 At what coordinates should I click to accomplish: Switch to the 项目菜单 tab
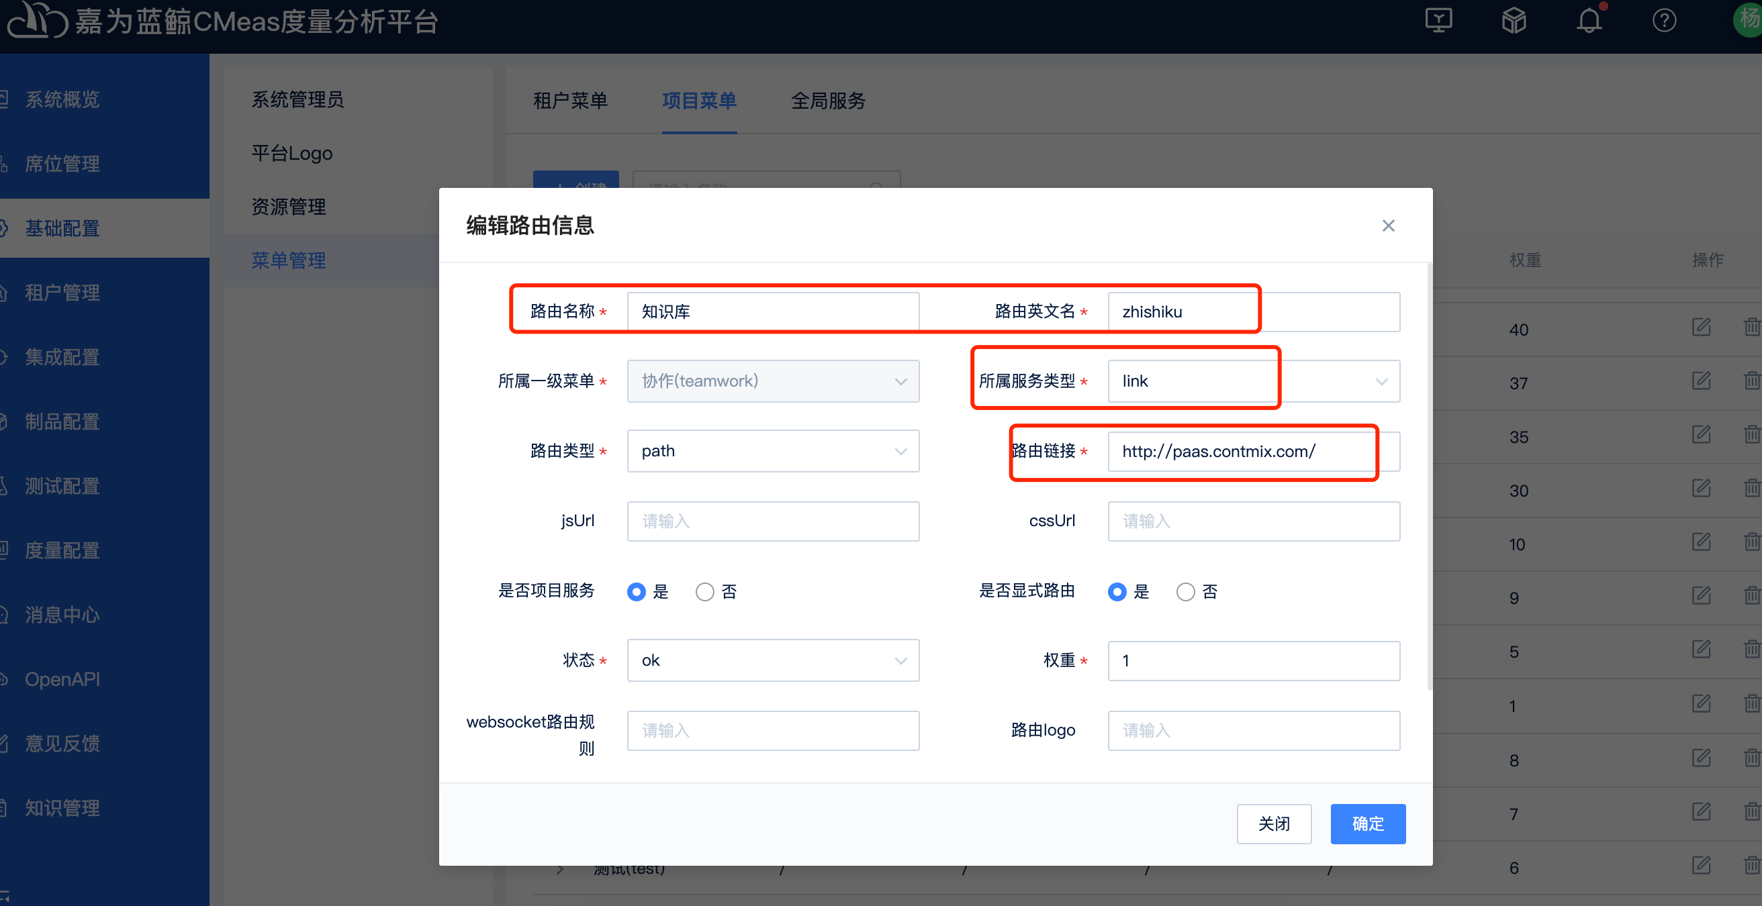(x=699, y=101)
